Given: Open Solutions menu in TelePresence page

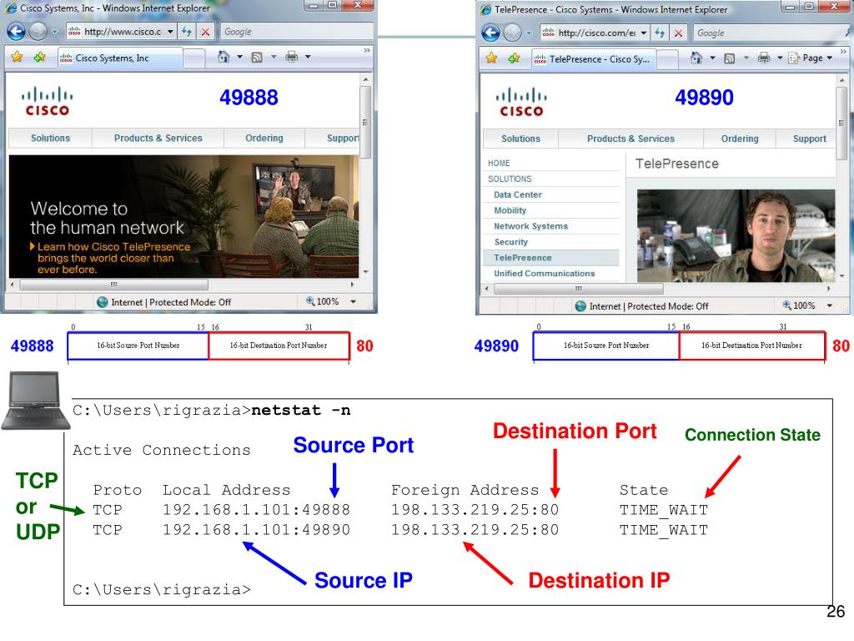Looking at the screenshot, I should coord(520,139).
